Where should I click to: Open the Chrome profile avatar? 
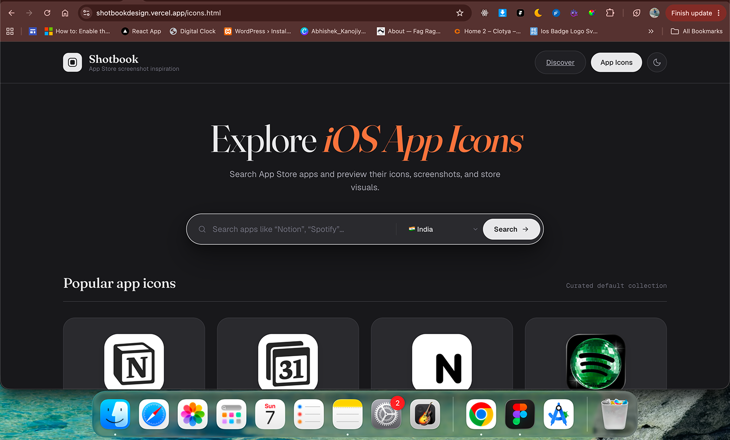point(655,13)
